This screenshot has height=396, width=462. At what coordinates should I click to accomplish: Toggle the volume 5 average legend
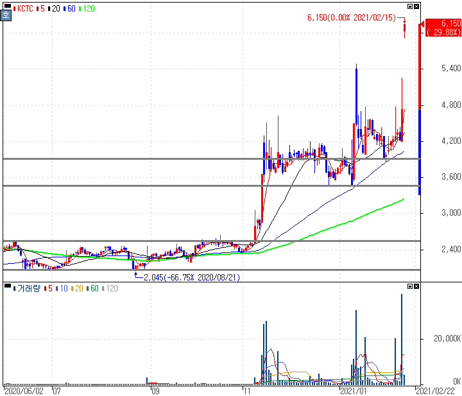tap(48, 288)
